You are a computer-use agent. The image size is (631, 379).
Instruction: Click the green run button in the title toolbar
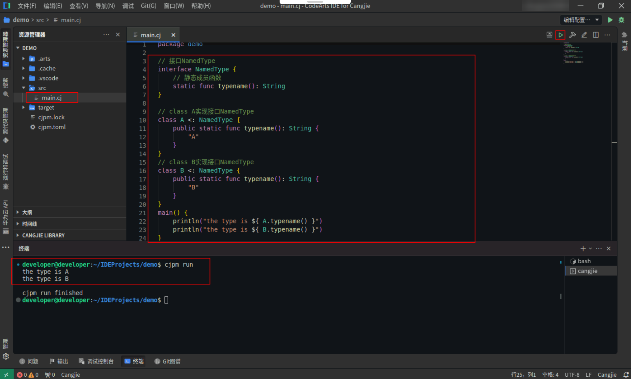610,20
